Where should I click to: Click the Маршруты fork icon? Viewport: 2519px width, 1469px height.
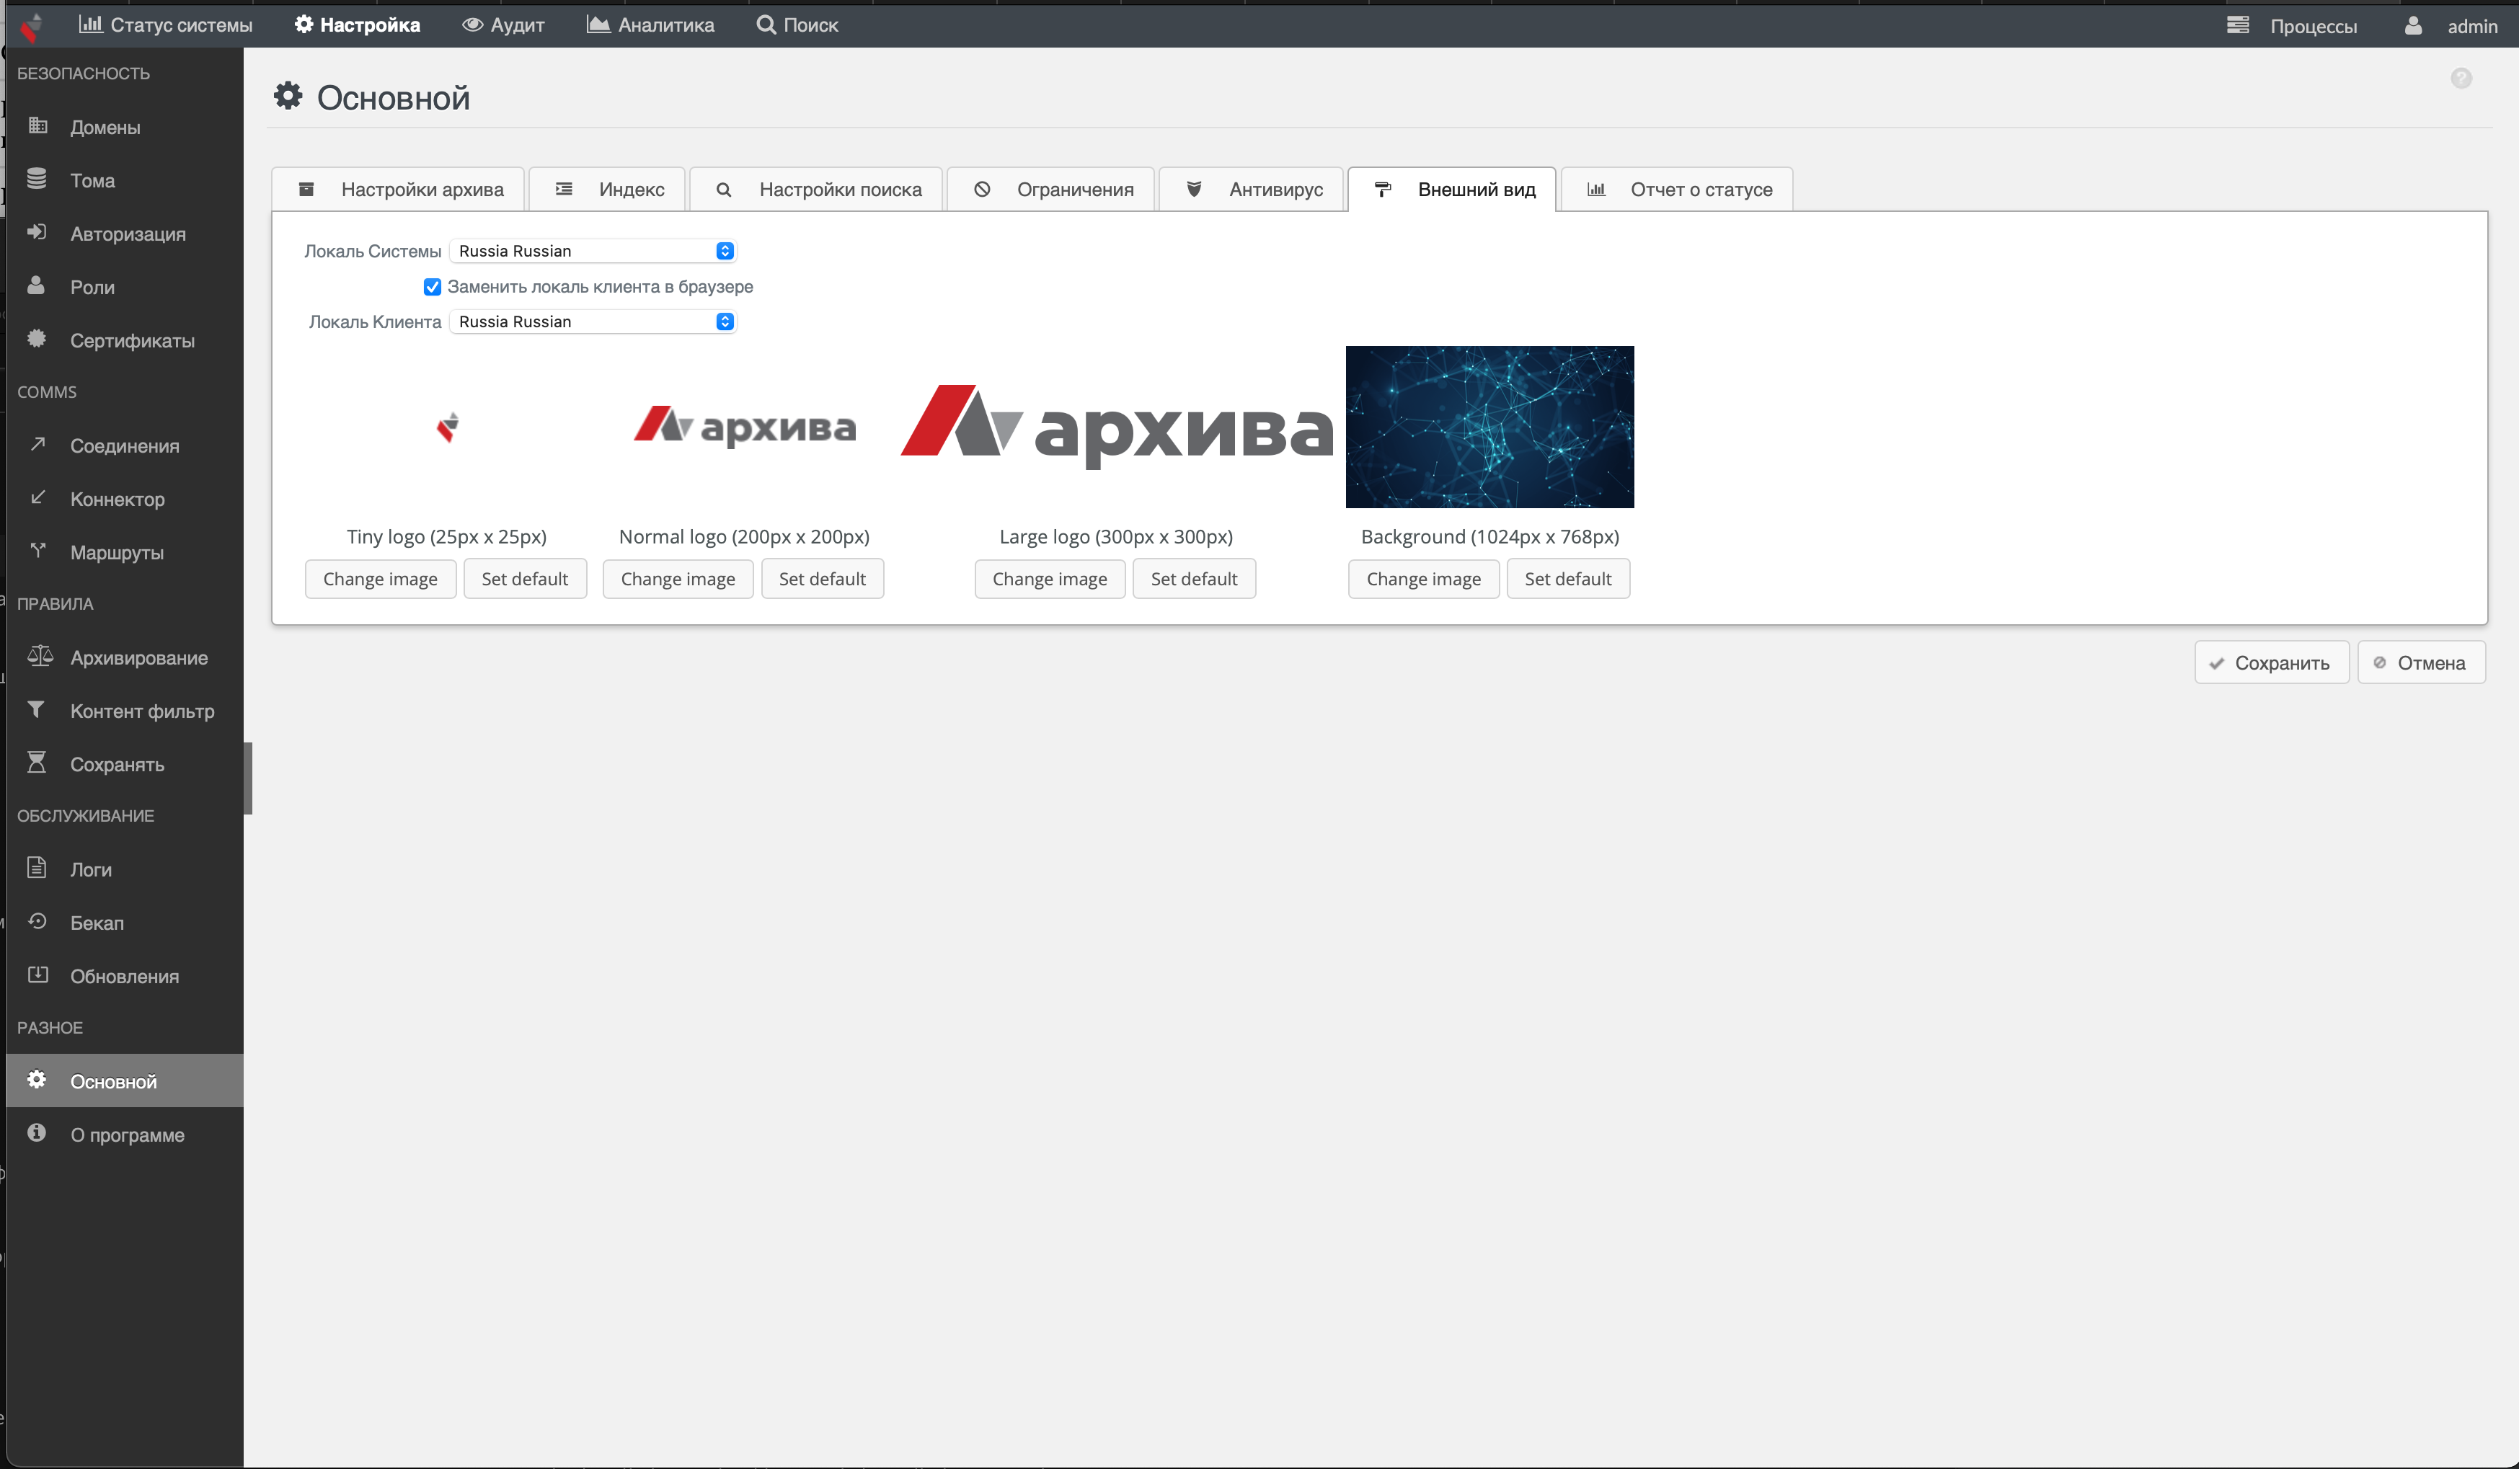coord(37,551)
